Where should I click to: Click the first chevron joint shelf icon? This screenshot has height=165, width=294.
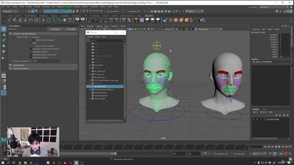point(9,20)
